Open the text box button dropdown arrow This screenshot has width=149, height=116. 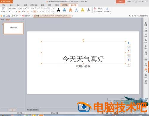(6, 12)
